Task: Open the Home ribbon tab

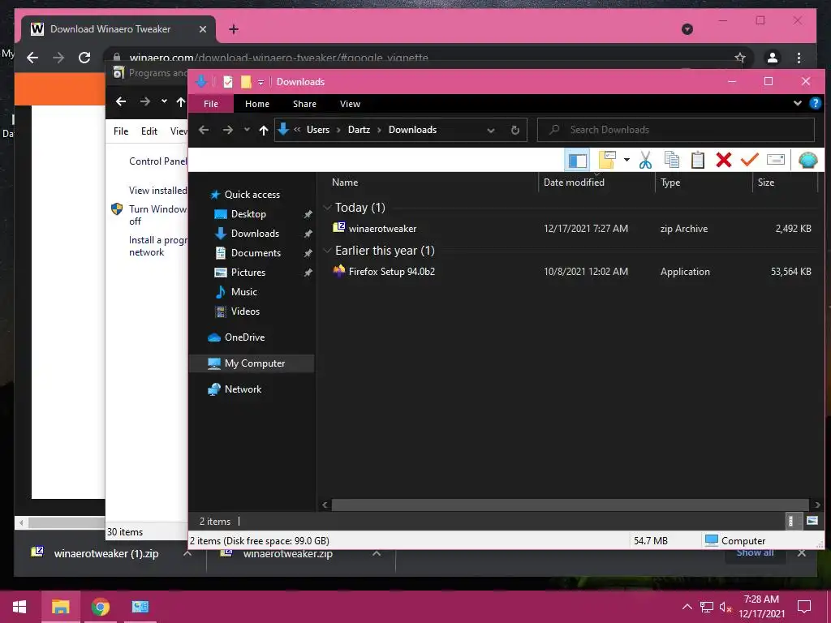Action: (257, 104)
